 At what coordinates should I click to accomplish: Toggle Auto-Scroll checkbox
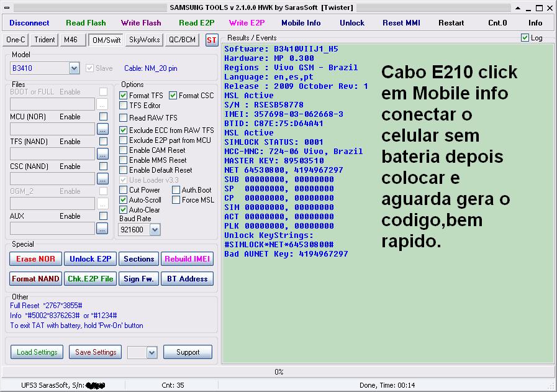tap(124, 200)
